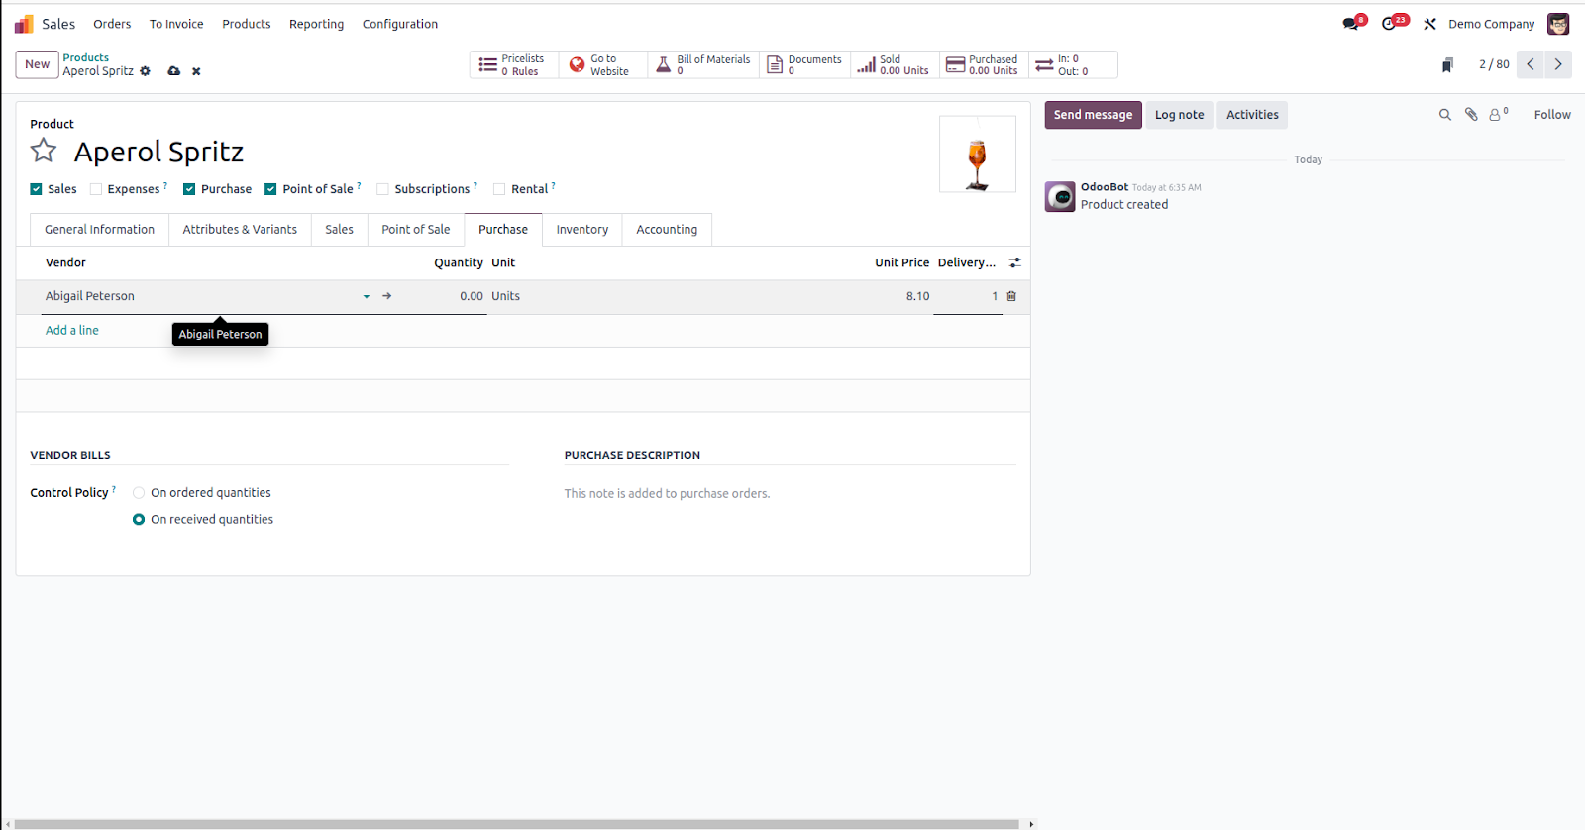The width and height of the screenshot is (1585, 830).
Task: Open user avatar menu
Action: (1558, 24)
